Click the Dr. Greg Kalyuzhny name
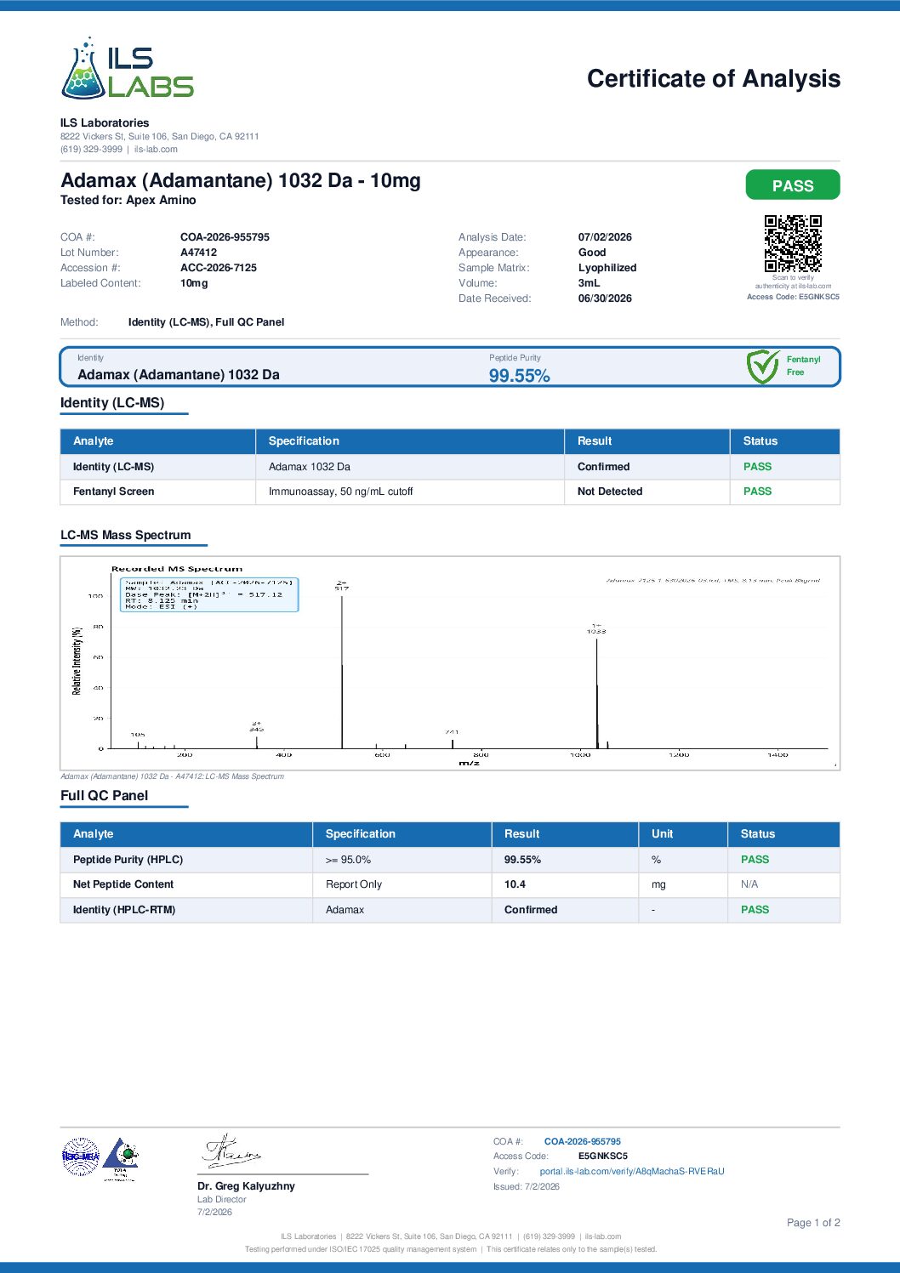Image resolution: width=900 pixels, height=1273 pixels. pyautogui.click(x=246, y=1186)
